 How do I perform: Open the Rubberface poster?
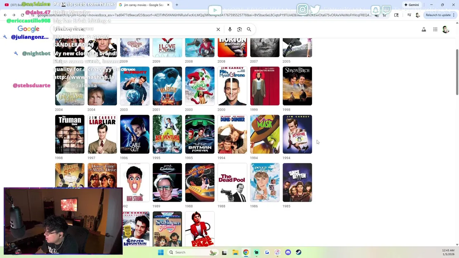(x=200, y=229)
